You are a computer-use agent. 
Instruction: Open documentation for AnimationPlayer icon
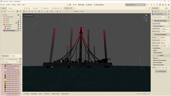[169, 14]
